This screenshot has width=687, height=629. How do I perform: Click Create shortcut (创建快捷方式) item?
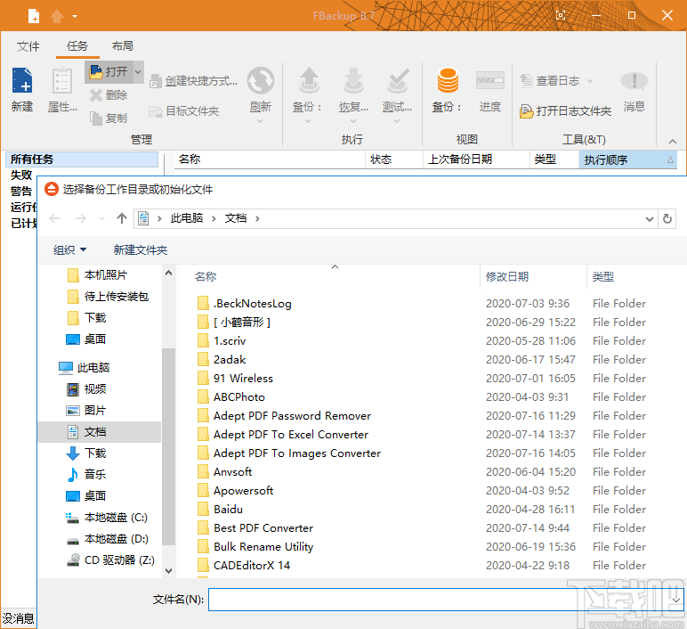tap(193, 81)
